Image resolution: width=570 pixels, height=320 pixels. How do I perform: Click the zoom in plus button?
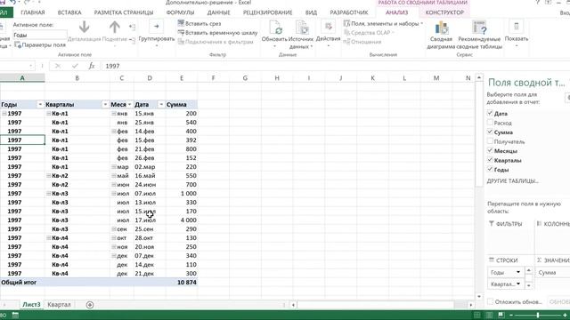point(565,315)
